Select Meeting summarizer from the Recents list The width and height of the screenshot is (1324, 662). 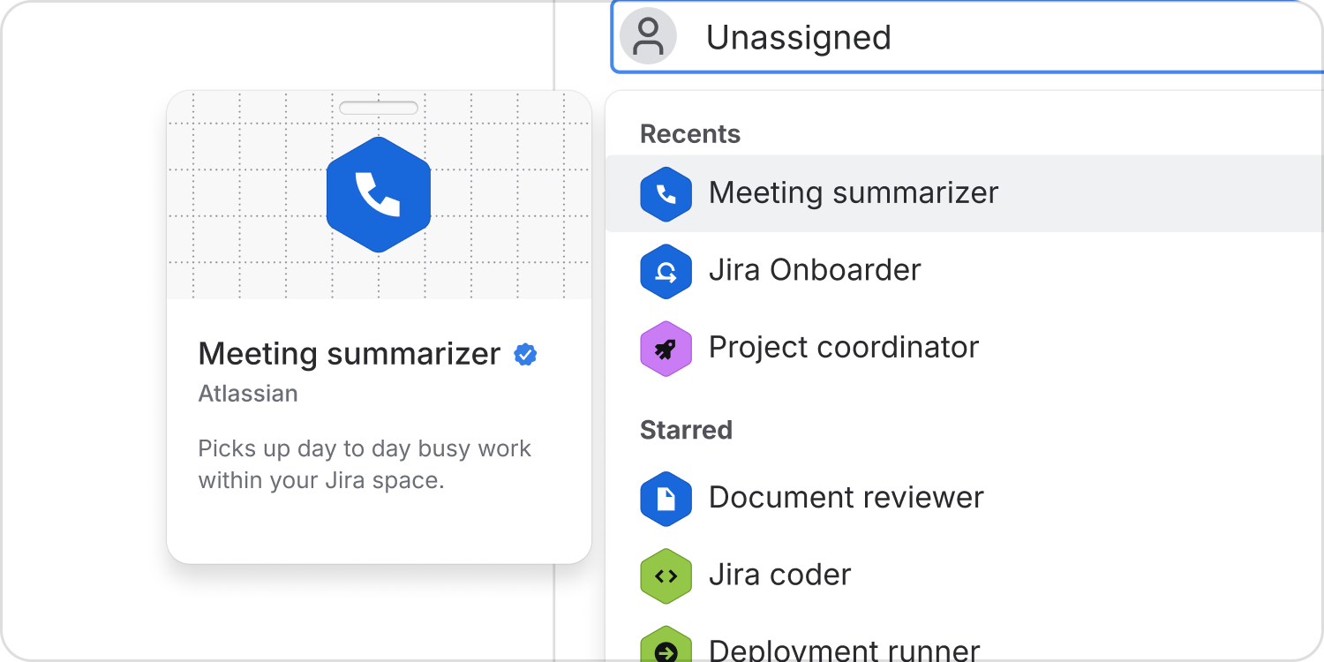964,193
